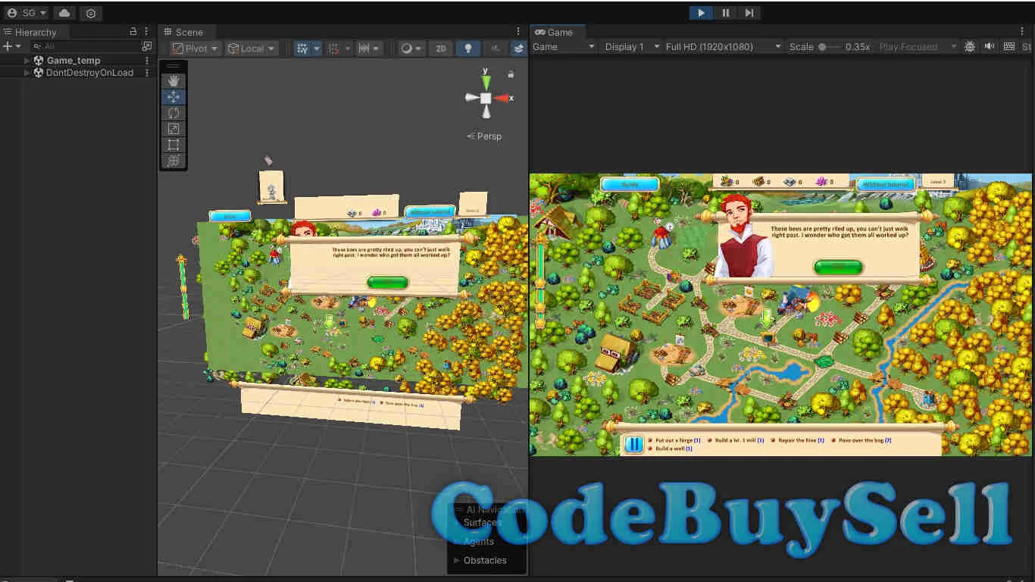
Task: Open the settings gear next to cloud icon
Action: [91, 13]
